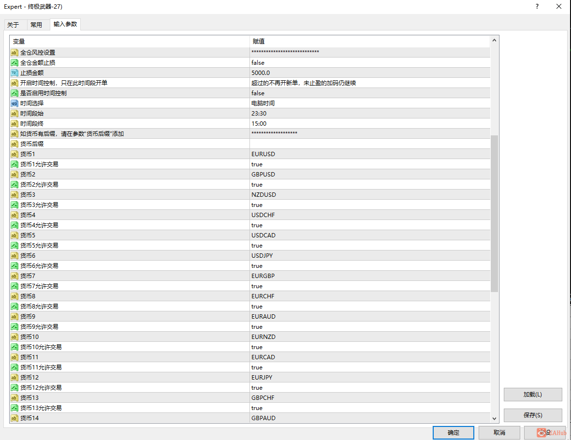Toggle the true value of 货币12允许交易
The height and width of the screenshot is (440, 571).
tap(370, 388)
